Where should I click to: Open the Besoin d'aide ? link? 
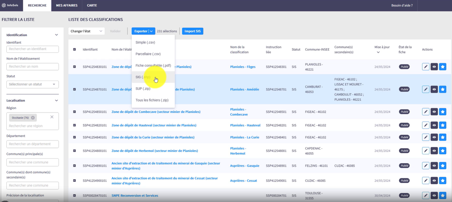[x=402, y=5]
